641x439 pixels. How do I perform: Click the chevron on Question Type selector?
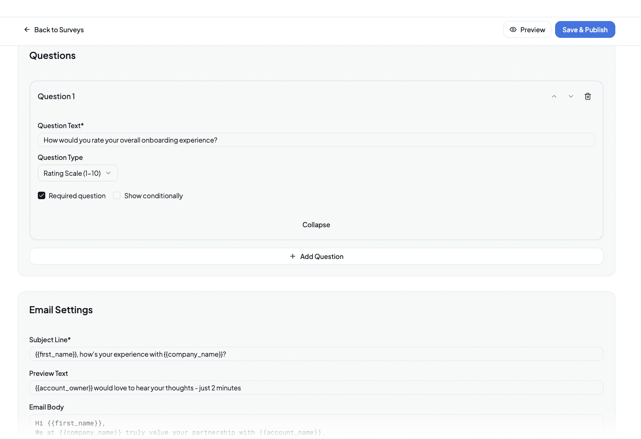[108, 173]
